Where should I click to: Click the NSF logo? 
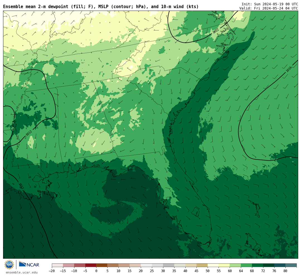(9, 265)
